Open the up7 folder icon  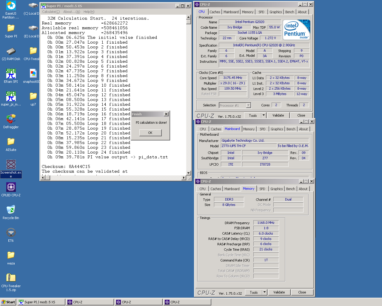point(33,97)
